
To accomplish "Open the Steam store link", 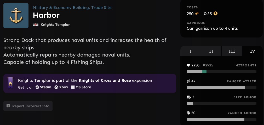I will point(43,87).
